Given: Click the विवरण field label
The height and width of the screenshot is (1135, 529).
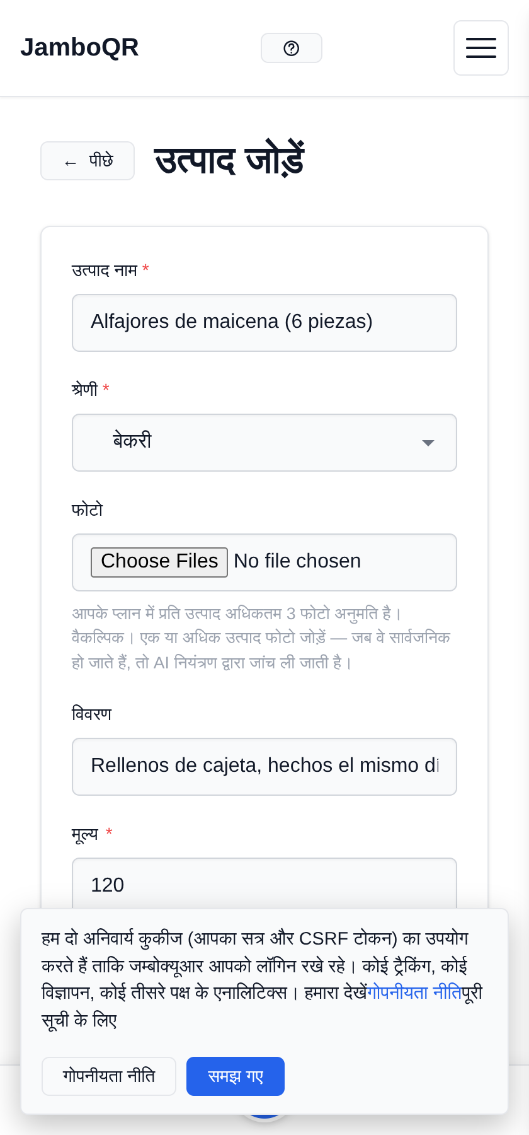Looking at the screenshot, I should (x=92, y=714).
